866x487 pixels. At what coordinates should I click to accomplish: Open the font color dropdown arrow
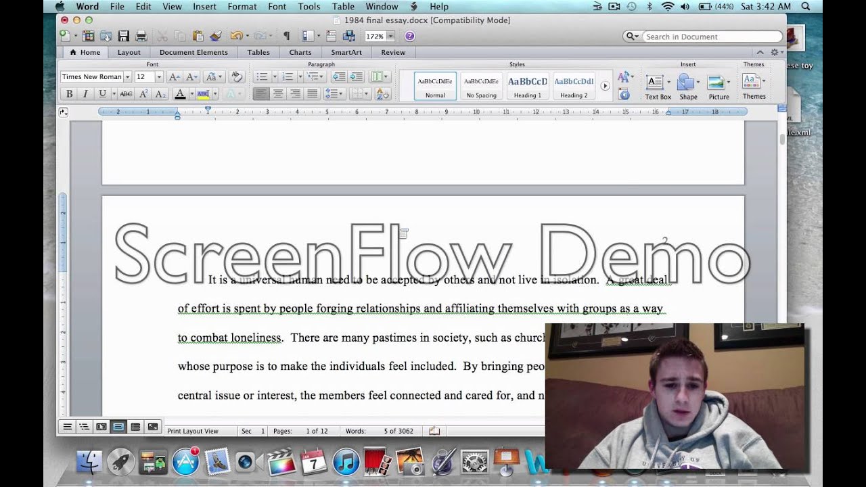tap(191, 94)
